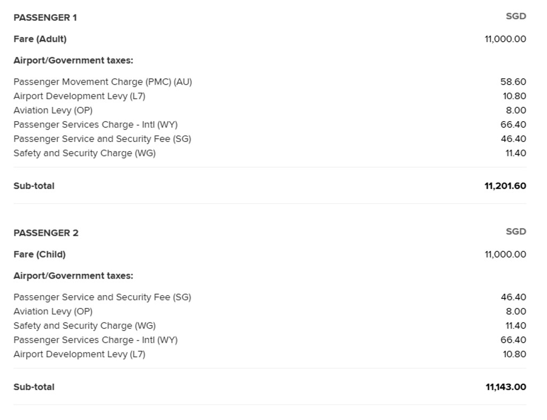The image size is (547, 420).
Task: Click Passenger 1's Airport Development Levy (L7) label
Action: click(x=79, y=96)
